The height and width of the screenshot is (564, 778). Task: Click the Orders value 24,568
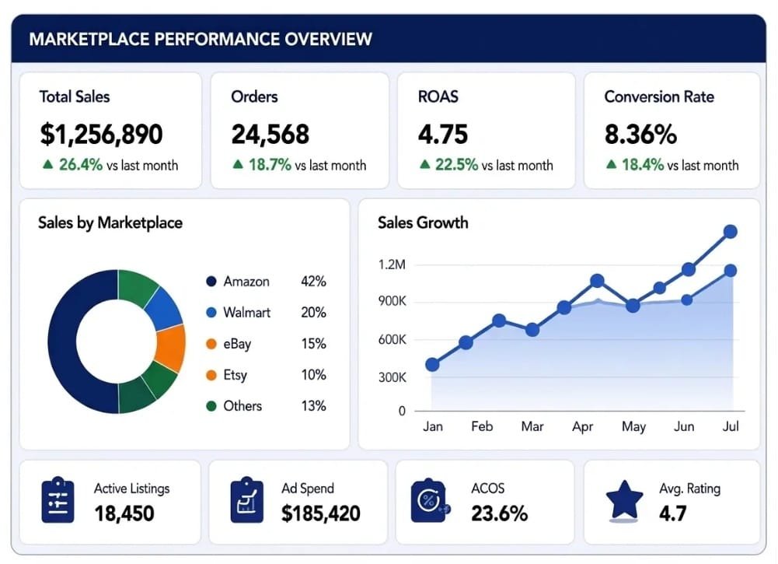click(x=270, y=134)
